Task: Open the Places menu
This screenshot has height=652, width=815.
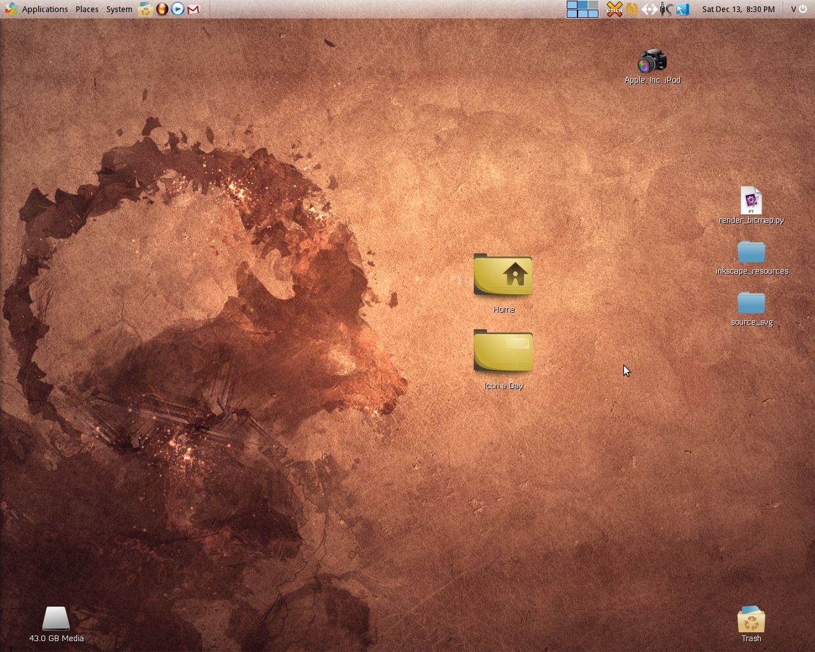Action: pyautogui.click(x=87, y=9)
